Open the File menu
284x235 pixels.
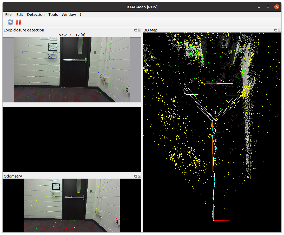pyautogui.click(x=8, y=15)
